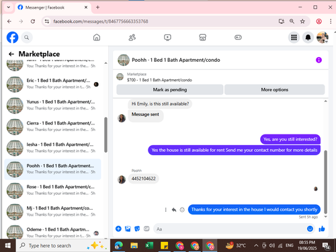Click the 'Hi Emily, is this still available?' message

click(160, 104)
